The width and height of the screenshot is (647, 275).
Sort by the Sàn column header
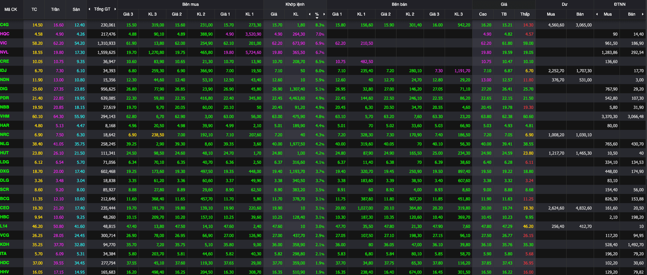[x=76, y=9]
